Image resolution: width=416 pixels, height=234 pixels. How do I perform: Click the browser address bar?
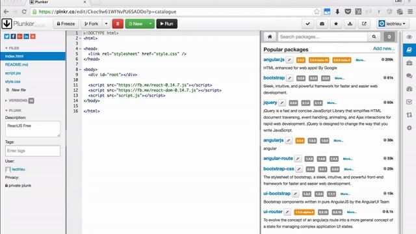[175, 12]
